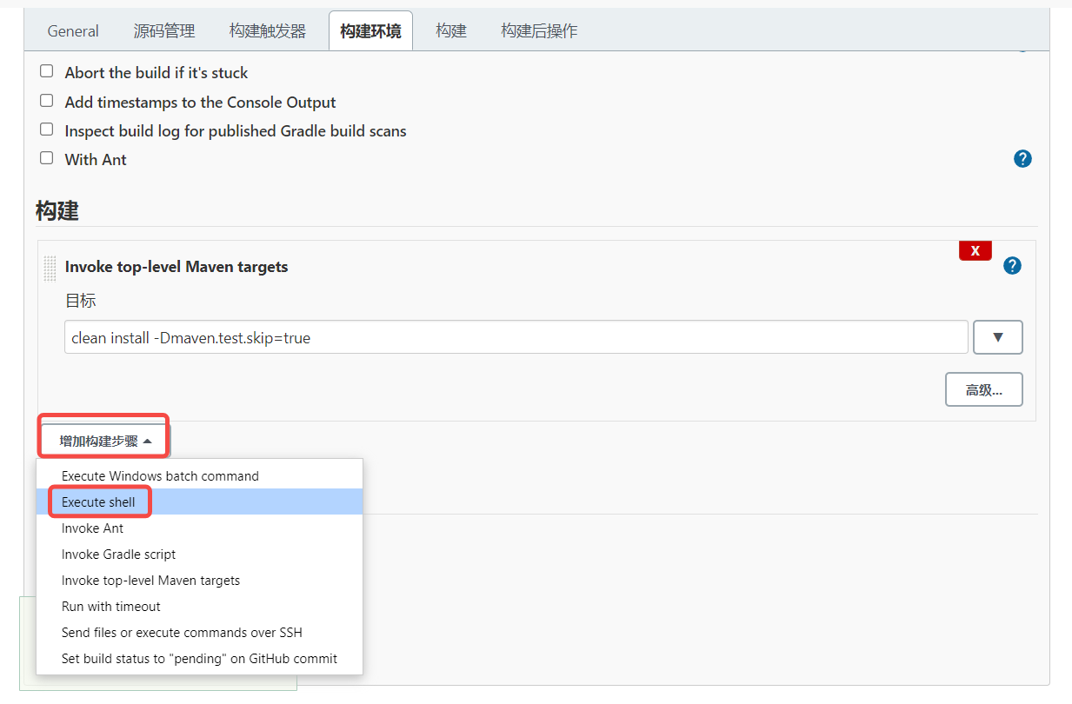1072x704 pixels.
Task: Go to the 源码管理 tab
Action: coord(164,31)
